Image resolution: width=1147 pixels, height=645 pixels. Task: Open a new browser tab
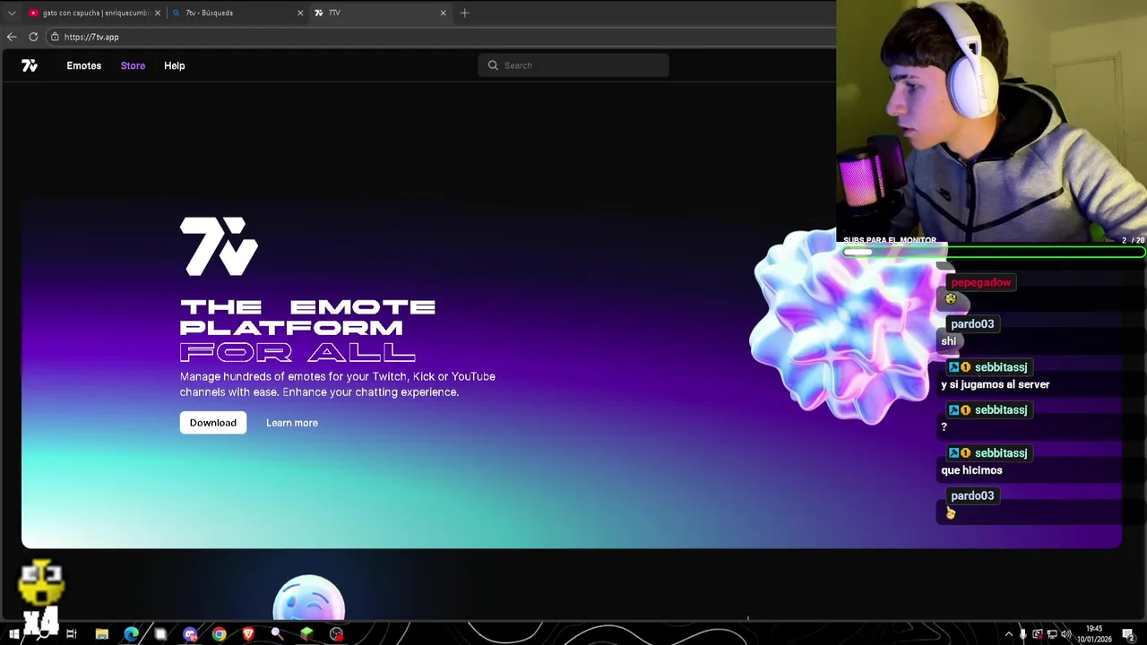[464, 13]
